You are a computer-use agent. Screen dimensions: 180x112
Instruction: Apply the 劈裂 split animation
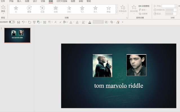[x=108, y=9]
